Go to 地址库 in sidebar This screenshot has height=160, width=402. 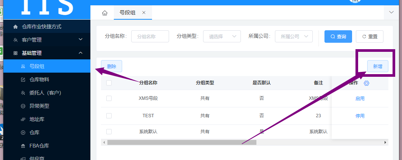[x=37, y=119]
